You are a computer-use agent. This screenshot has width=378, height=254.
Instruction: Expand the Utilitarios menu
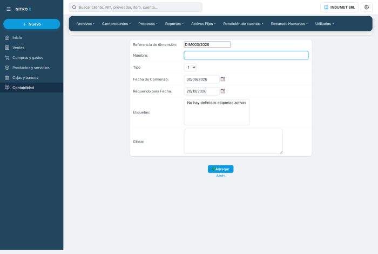click(325, 24)
